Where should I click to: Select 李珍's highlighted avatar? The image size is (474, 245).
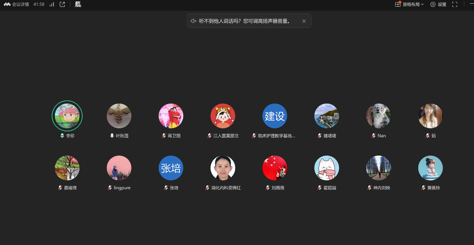pos(67,116)
